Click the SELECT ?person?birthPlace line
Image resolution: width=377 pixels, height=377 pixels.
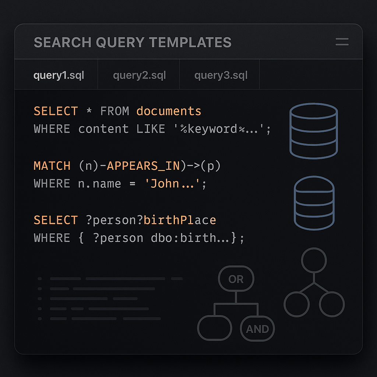pos(125,220)
